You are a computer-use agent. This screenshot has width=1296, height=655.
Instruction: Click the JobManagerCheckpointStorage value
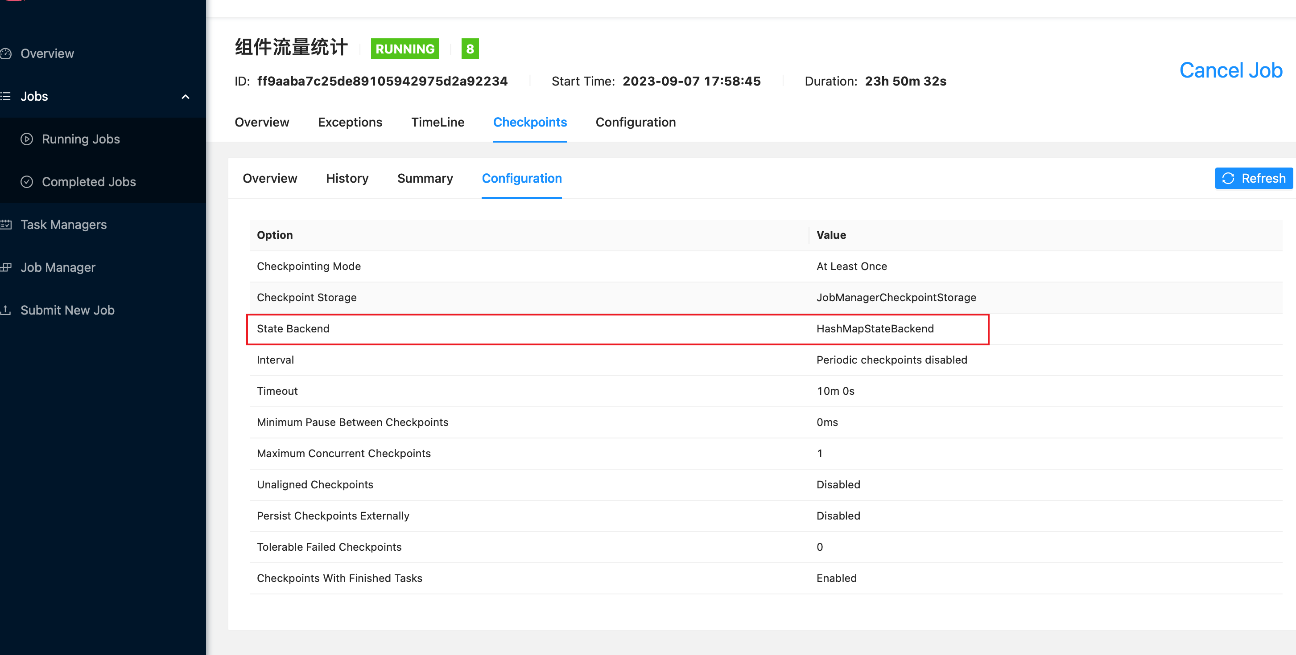896,298
